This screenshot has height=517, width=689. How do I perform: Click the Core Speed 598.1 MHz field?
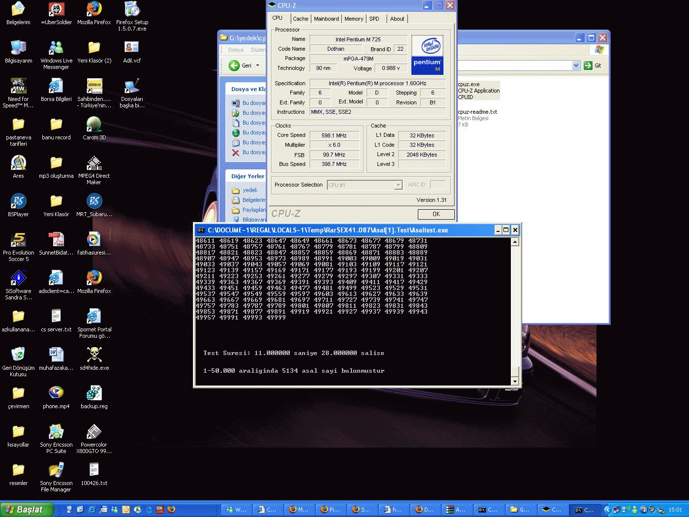point(334,135)
